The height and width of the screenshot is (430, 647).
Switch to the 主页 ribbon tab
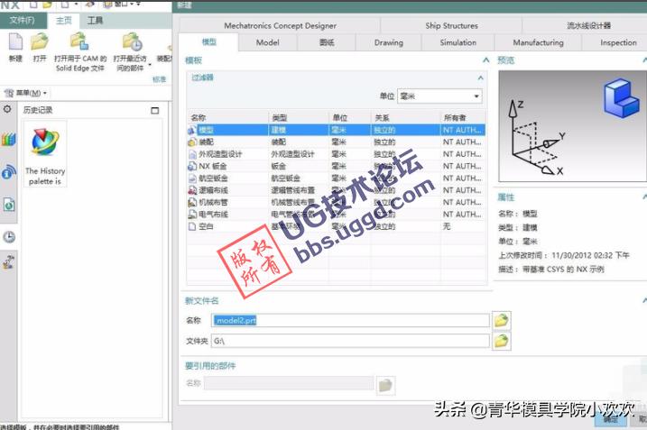(x=63, y=21)
